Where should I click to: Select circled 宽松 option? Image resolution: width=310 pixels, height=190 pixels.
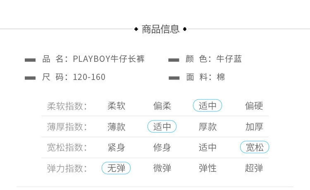(x=255, y=147)
